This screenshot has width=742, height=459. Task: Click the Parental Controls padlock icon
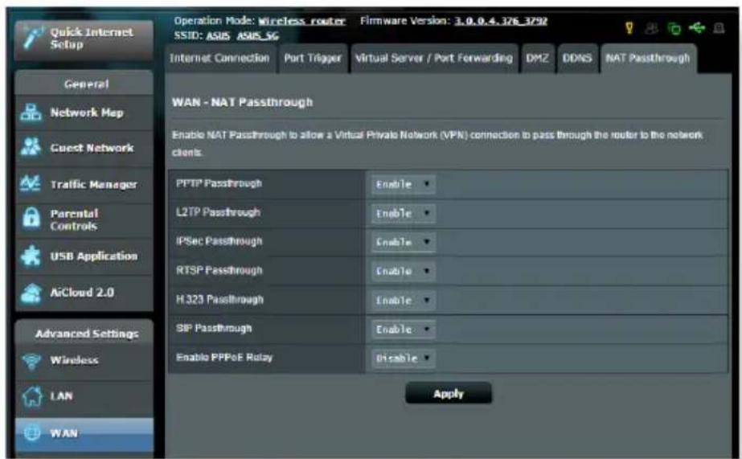point(31,219)
